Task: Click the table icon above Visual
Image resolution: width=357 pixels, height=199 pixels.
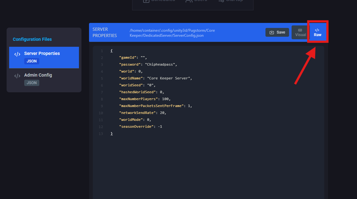Action: [300, 30]
